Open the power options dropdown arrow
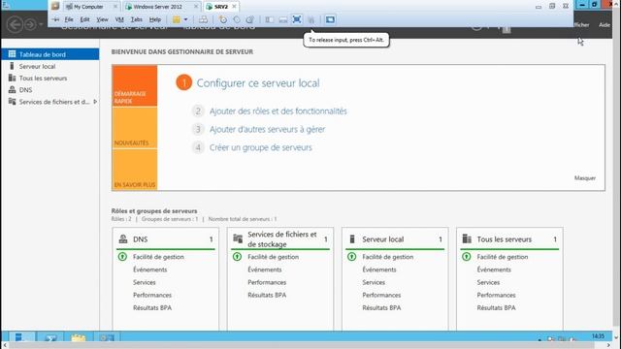621x349 pixels. click(185, 19)
